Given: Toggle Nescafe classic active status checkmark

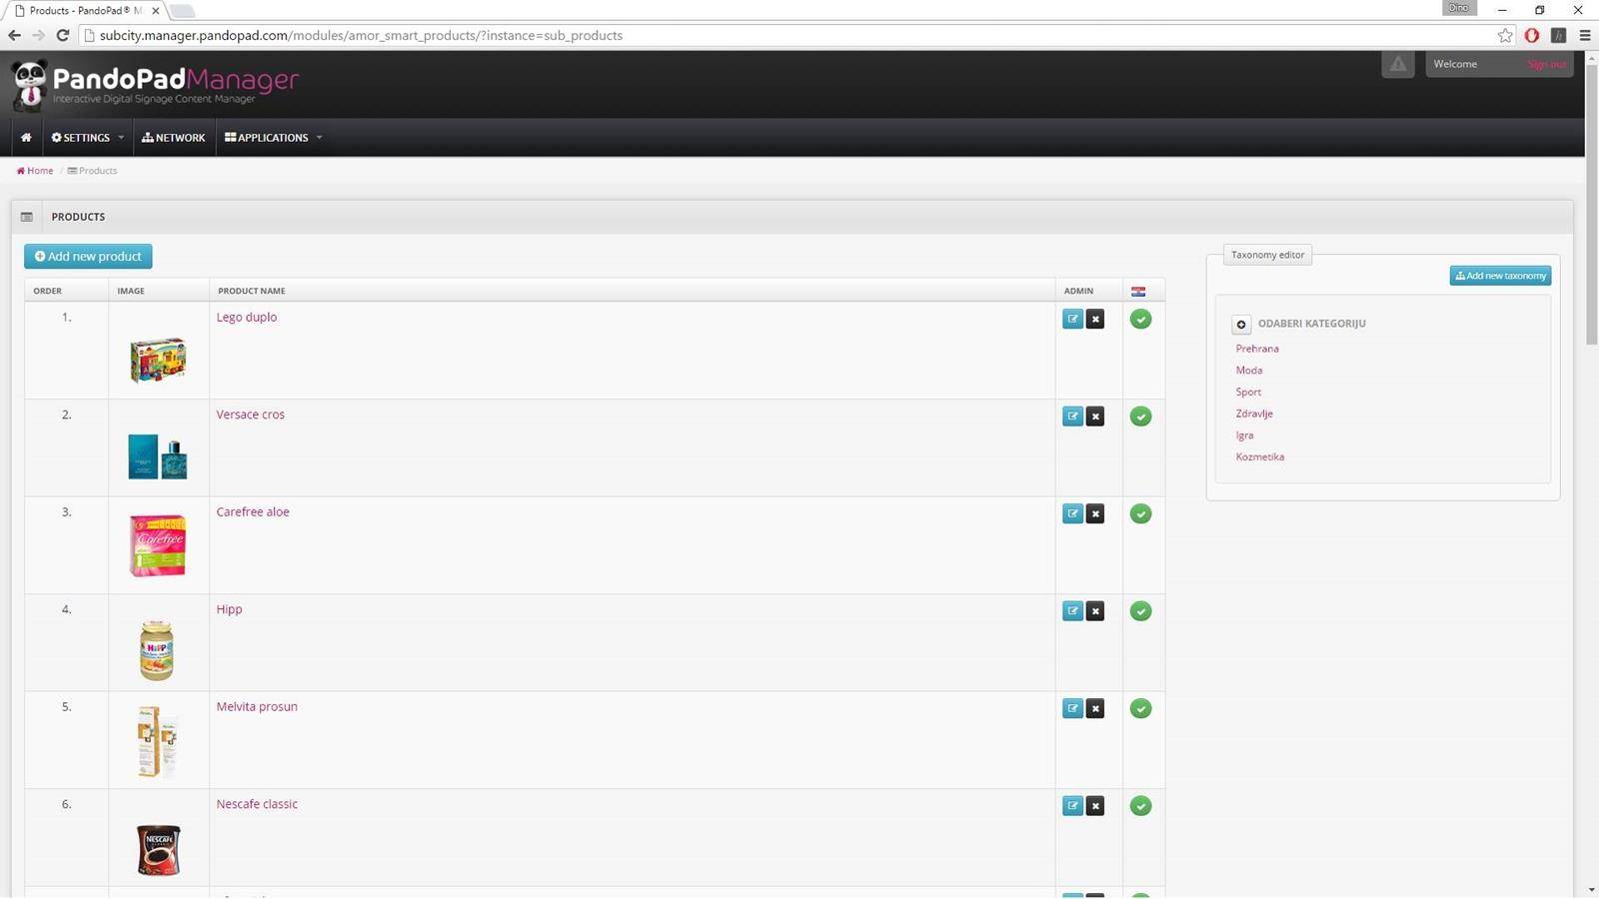Looking at the screenshot, I should [1140, 806].
